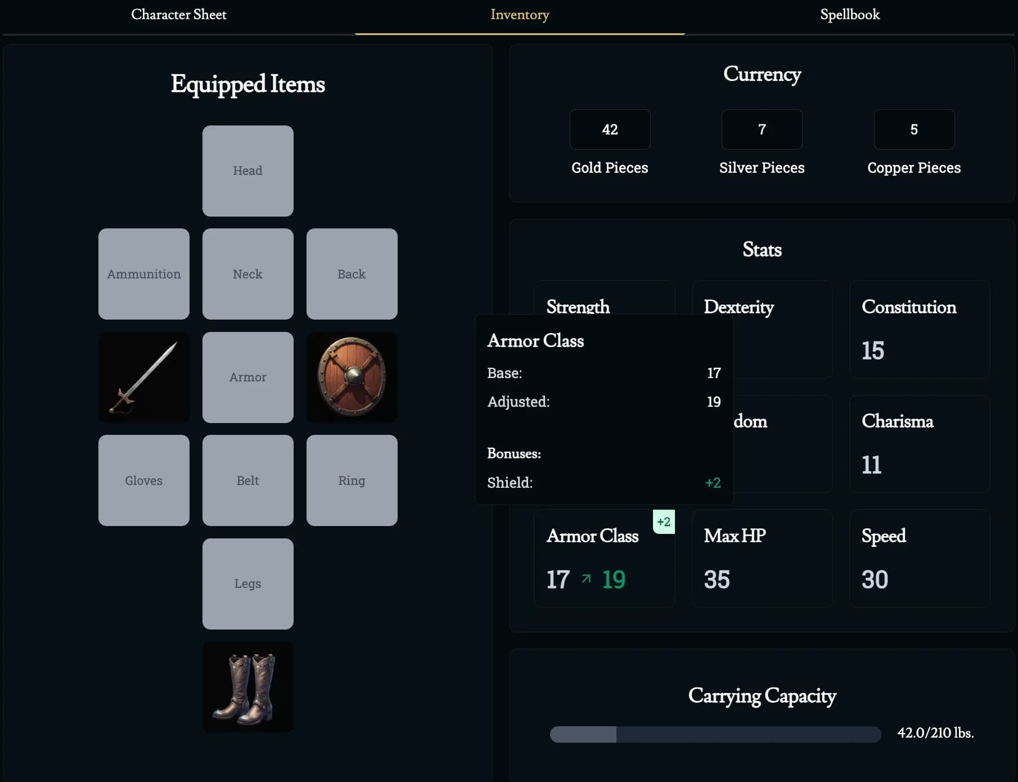Click the equipped wooden shield slot
This screenshot has width=1018, height=782.
352,377
